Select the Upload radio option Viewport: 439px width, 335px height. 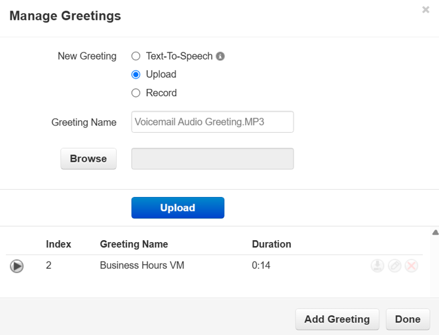136,75
